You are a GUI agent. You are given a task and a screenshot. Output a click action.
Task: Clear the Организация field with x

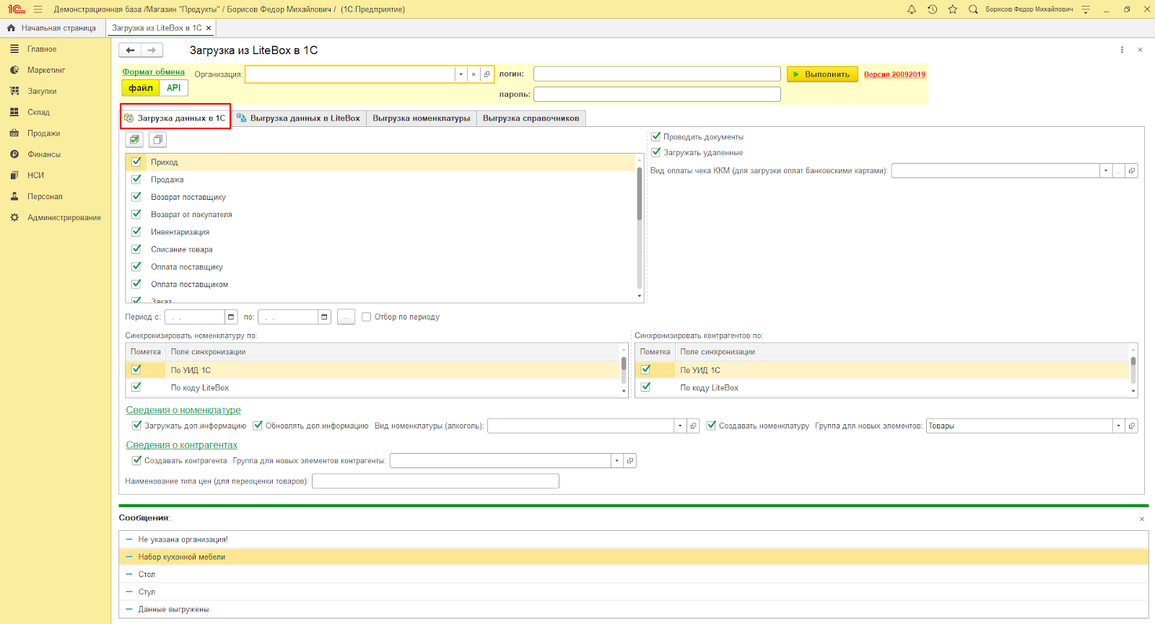474,74
